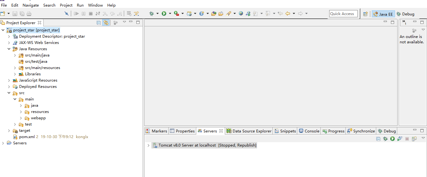The image size is (427, 177).
Task: Switch to the Java EE perspective
Action: (383, 14)
